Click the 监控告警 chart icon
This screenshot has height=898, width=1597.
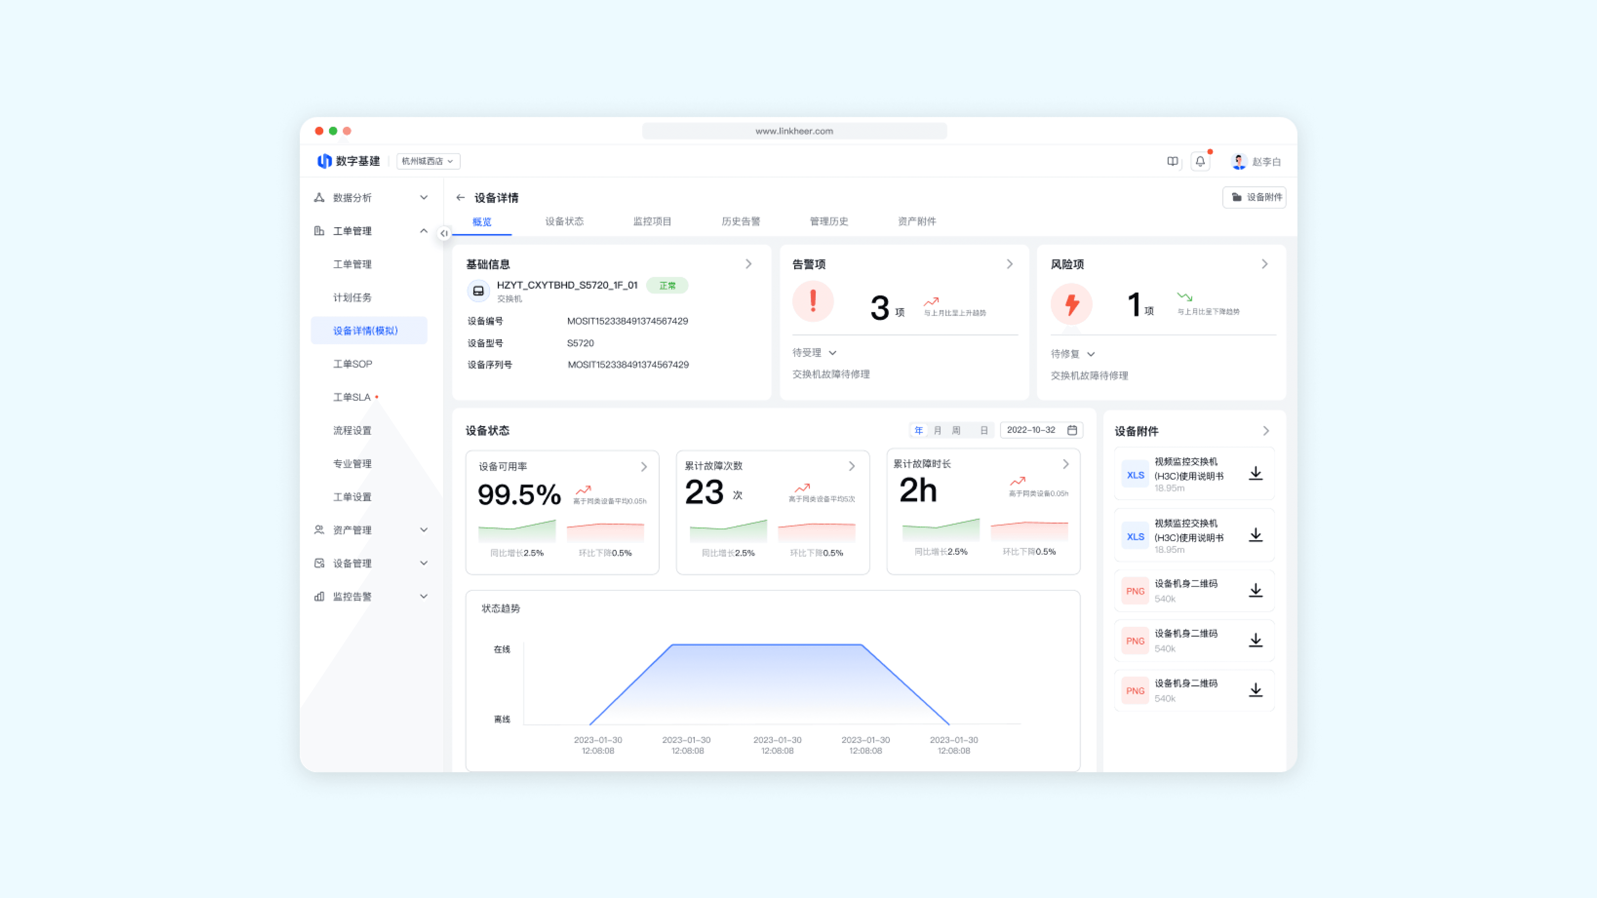pyautogui.click(x=319, y=596)
